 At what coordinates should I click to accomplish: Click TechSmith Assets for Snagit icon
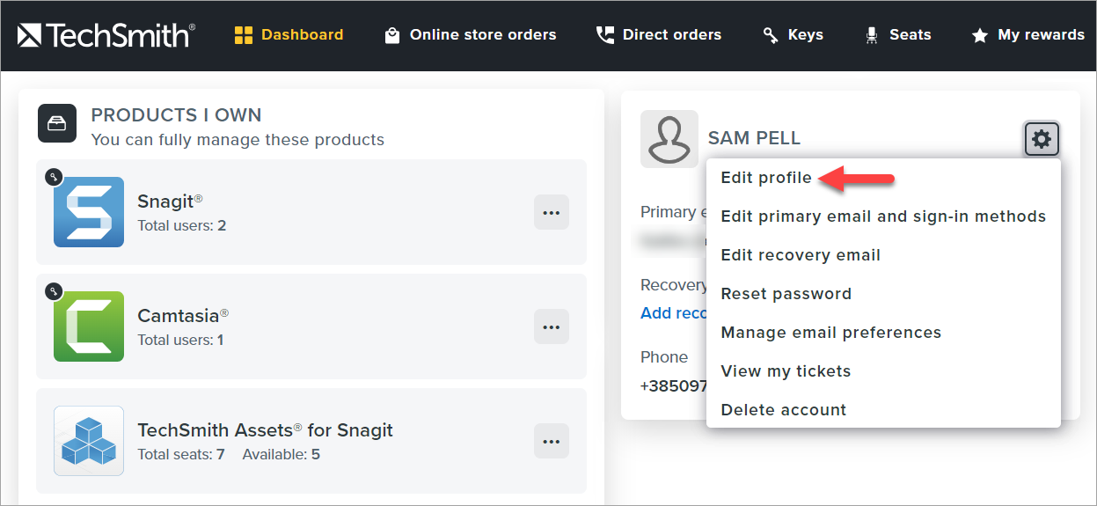[89, 441]
